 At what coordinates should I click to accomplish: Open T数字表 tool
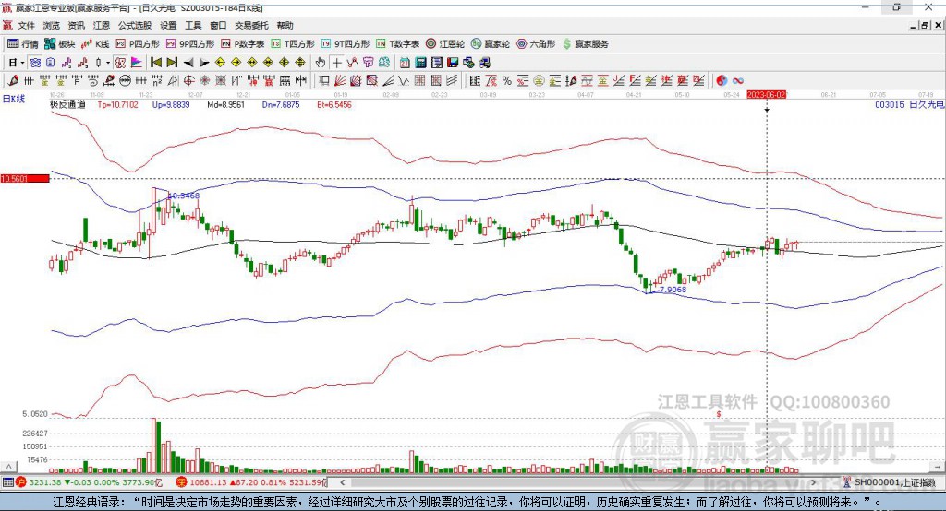(397, 44)
